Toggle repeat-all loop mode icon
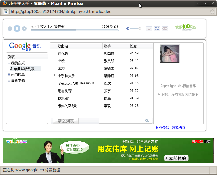 pyautogui.click(x=157, y=29)
